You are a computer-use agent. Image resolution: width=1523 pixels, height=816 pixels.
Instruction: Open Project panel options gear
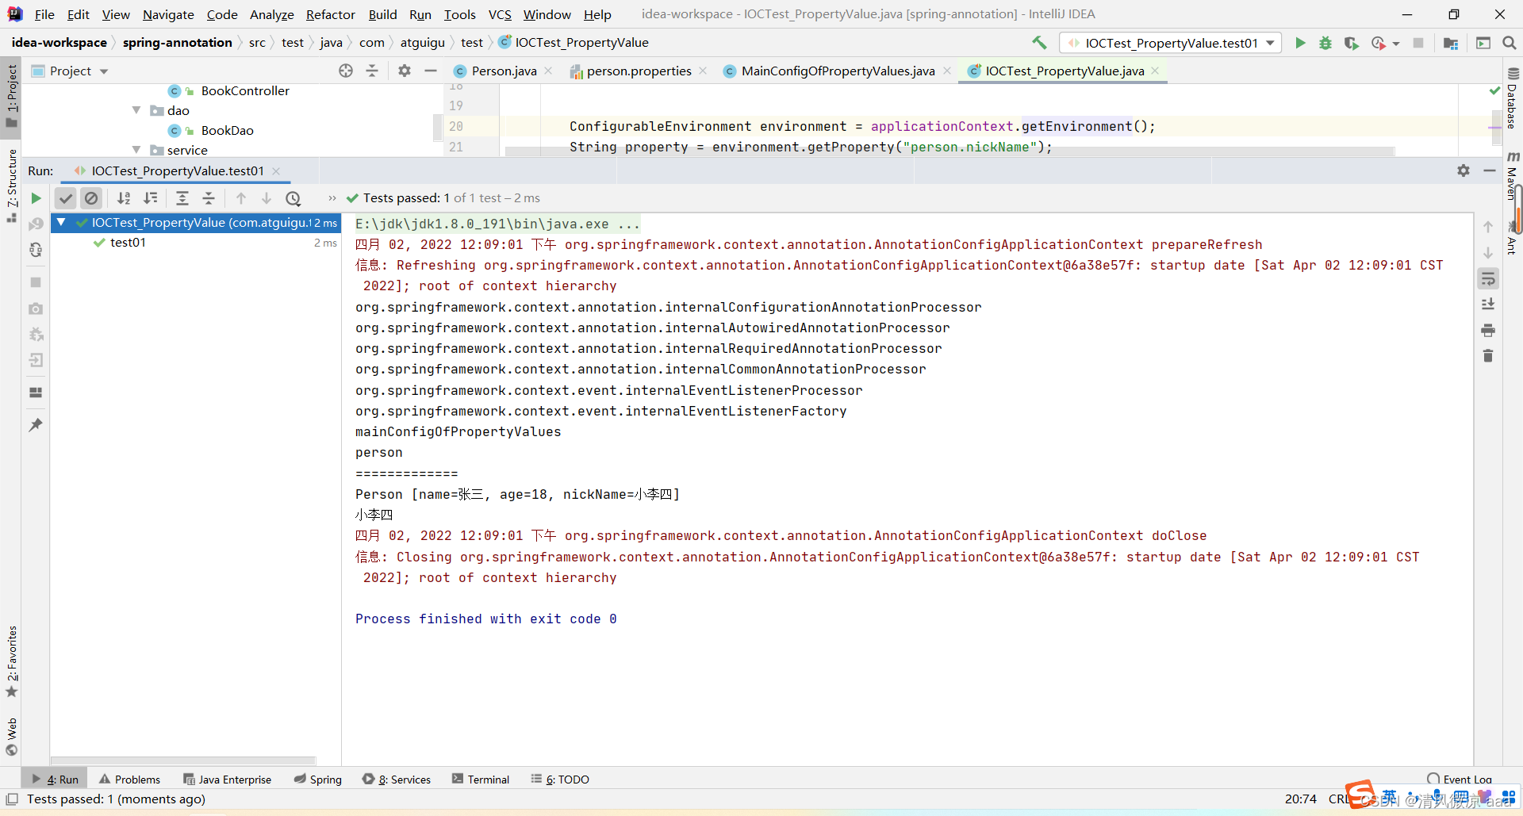point(405,71)
